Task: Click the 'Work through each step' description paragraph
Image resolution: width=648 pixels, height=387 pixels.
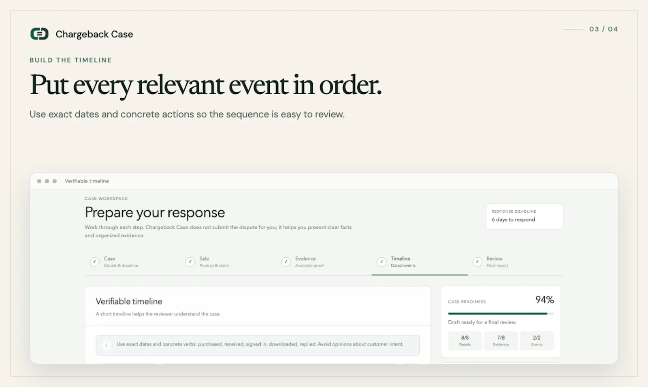Action: click(x=218, y=231)
